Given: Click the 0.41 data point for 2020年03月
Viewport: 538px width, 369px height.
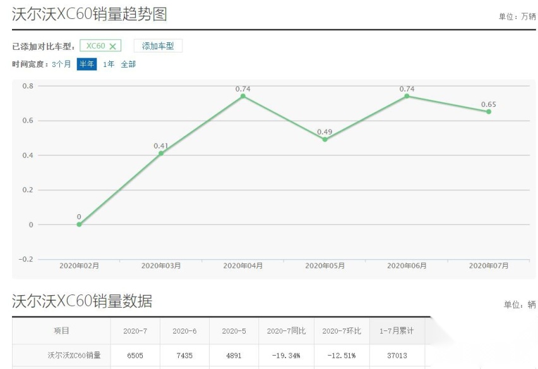Looking at the screenshot, I should [161, 153].
